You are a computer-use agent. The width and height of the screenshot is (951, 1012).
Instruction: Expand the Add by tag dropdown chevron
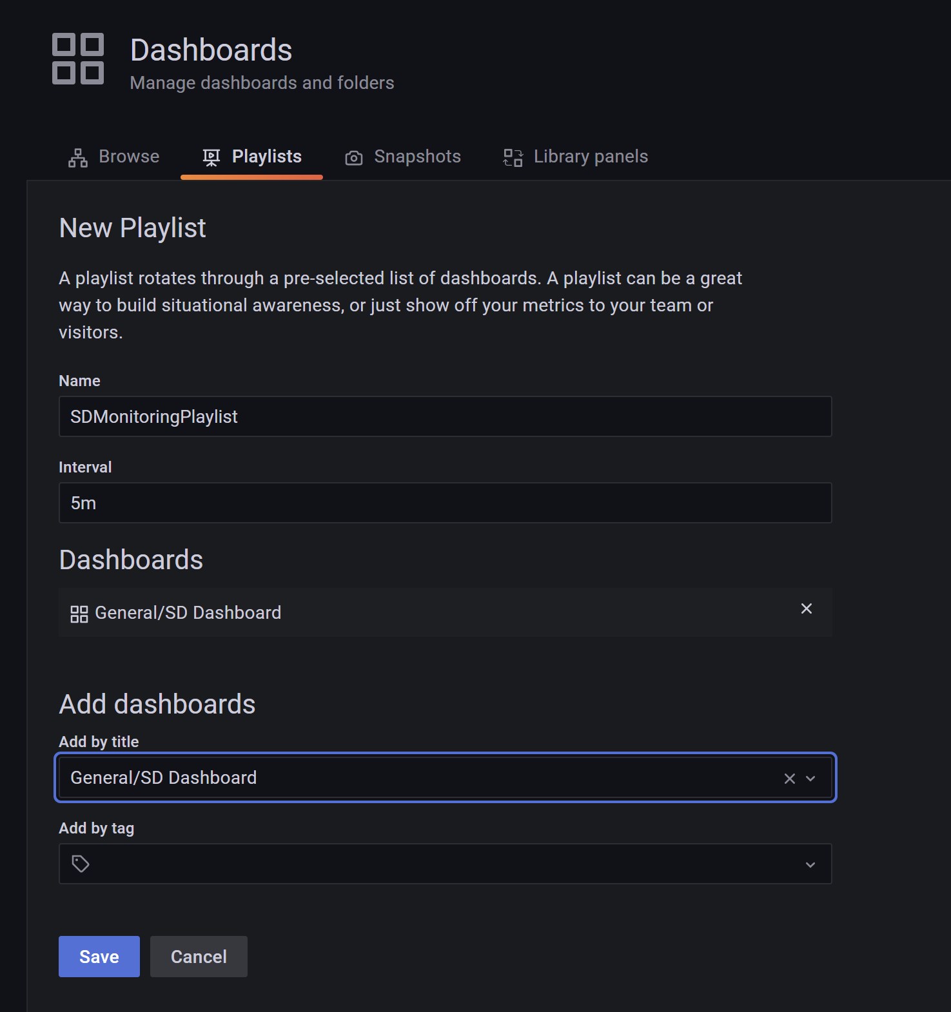[x=810, y=865]
